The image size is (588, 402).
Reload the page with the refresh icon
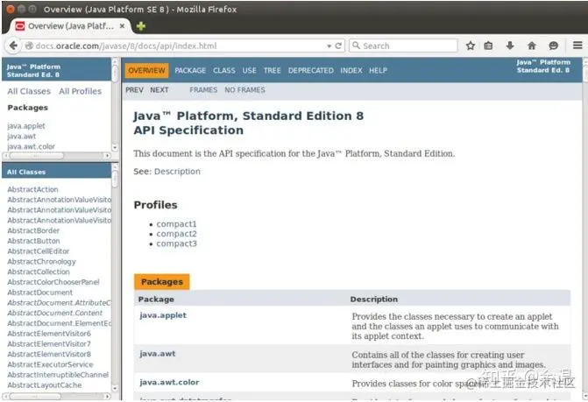pyautogui.click(x=338, y=46)
